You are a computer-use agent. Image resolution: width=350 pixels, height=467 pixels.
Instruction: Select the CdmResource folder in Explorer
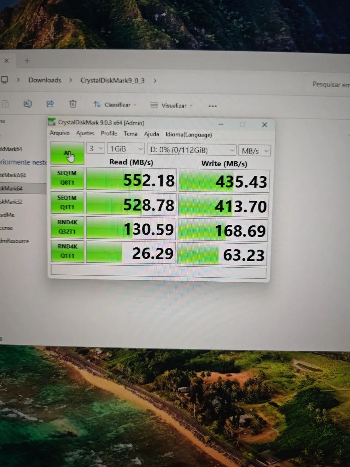[15, 241]
